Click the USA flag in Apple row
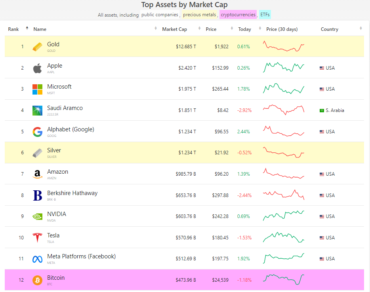The image size is (370, 292). [322, 68]
